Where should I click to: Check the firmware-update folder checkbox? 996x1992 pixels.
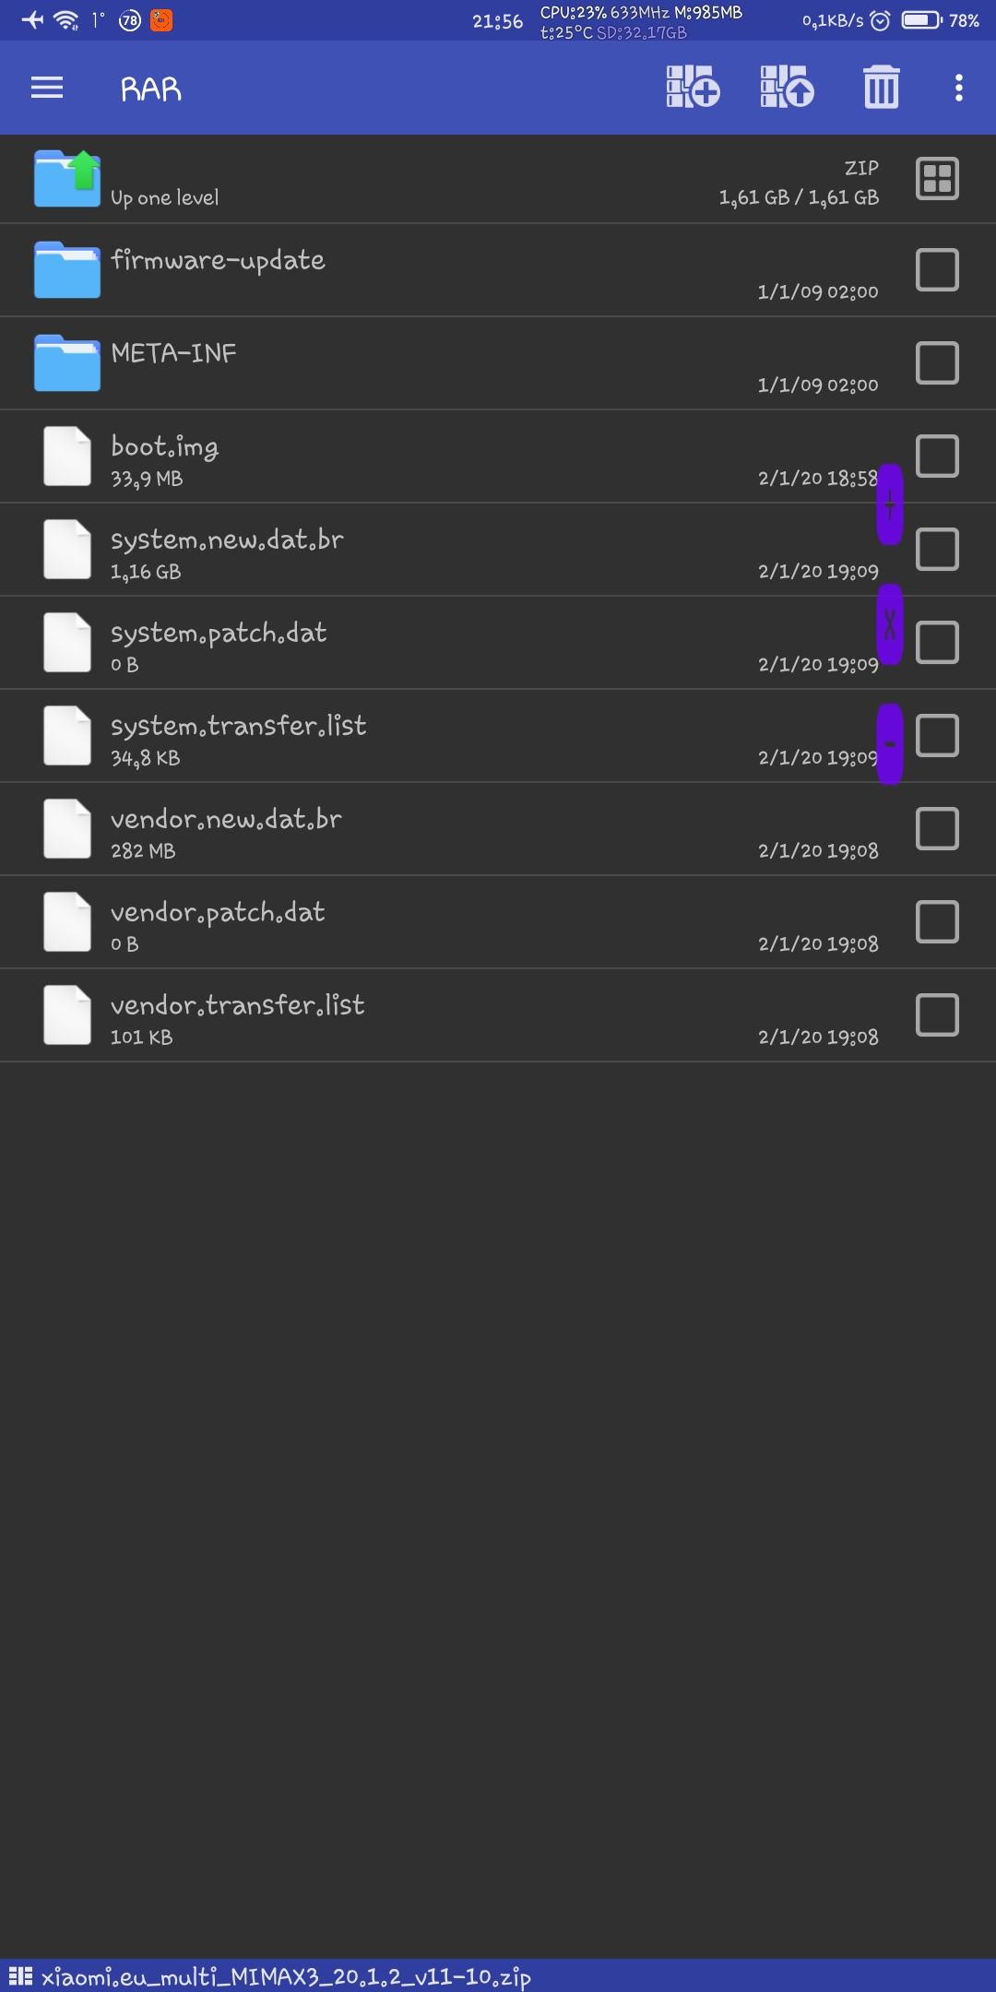937,270
